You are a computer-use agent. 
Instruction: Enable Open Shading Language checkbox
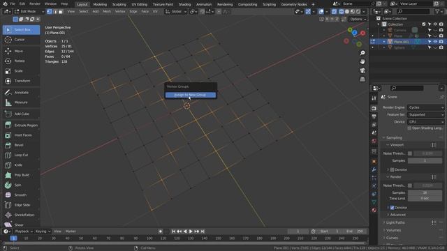point(409,128)
